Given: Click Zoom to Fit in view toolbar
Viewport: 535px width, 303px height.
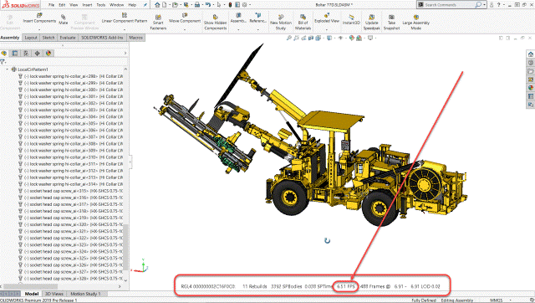Looking at the screenshot, I should point(289,38).
